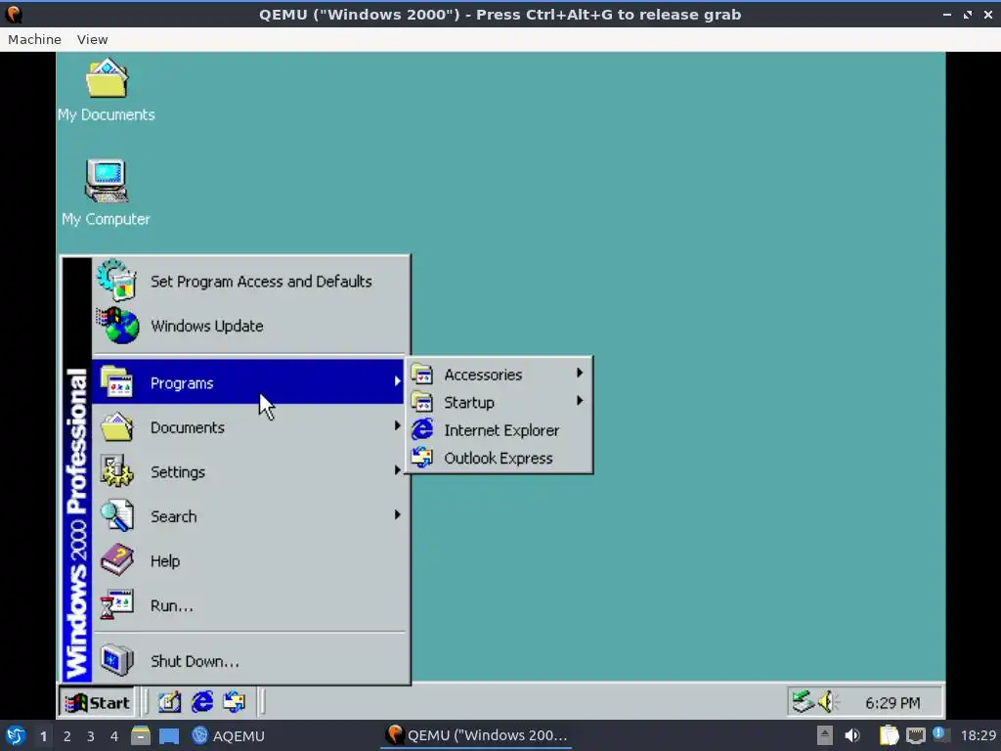Select Outlook Express text in Programs submenu
The image size is (1001, 751).
[x=499, y=459]
